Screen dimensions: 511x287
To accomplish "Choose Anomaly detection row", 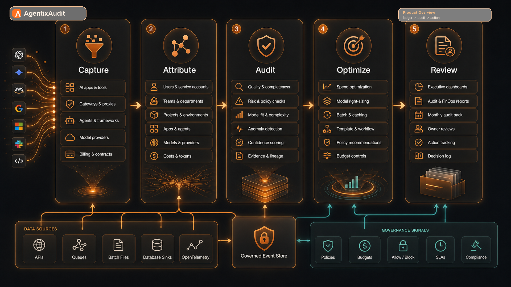I will click(x=265, y=129).
